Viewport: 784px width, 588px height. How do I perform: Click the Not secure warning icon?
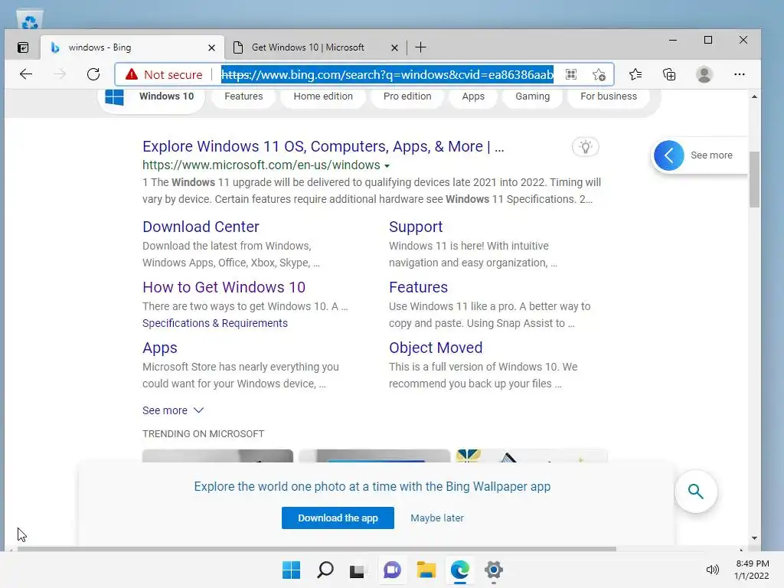(132, 74)
